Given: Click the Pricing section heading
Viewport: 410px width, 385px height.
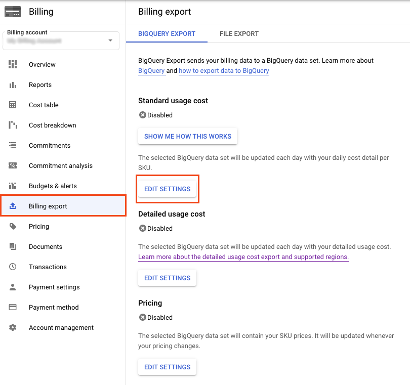Looking at the screenshot, I should pos(150,303).
